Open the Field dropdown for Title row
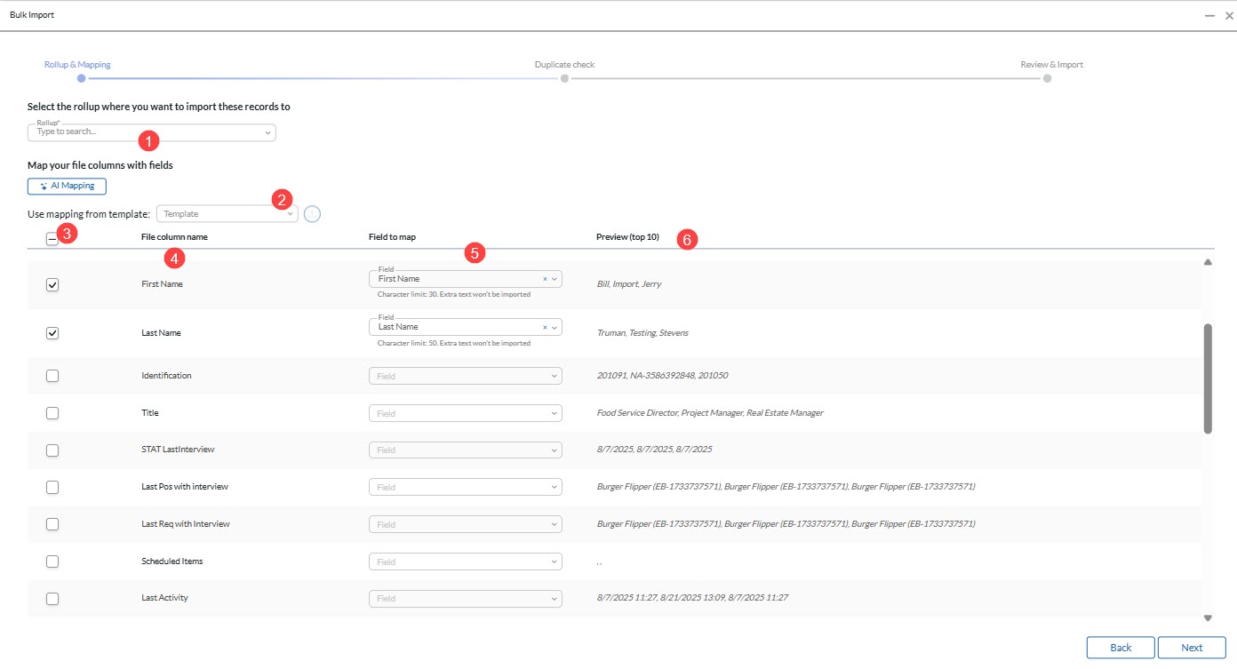The width and height of the screenshot is (1237, 669). pos(465,413)
